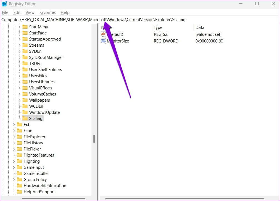Open the File menu
Image resolution: width=280 pixels, height=201 pixels.
5,12
